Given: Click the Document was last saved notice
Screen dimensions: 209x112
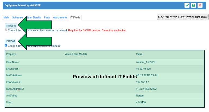Looking at the screenshot, I should pos(183,17).
